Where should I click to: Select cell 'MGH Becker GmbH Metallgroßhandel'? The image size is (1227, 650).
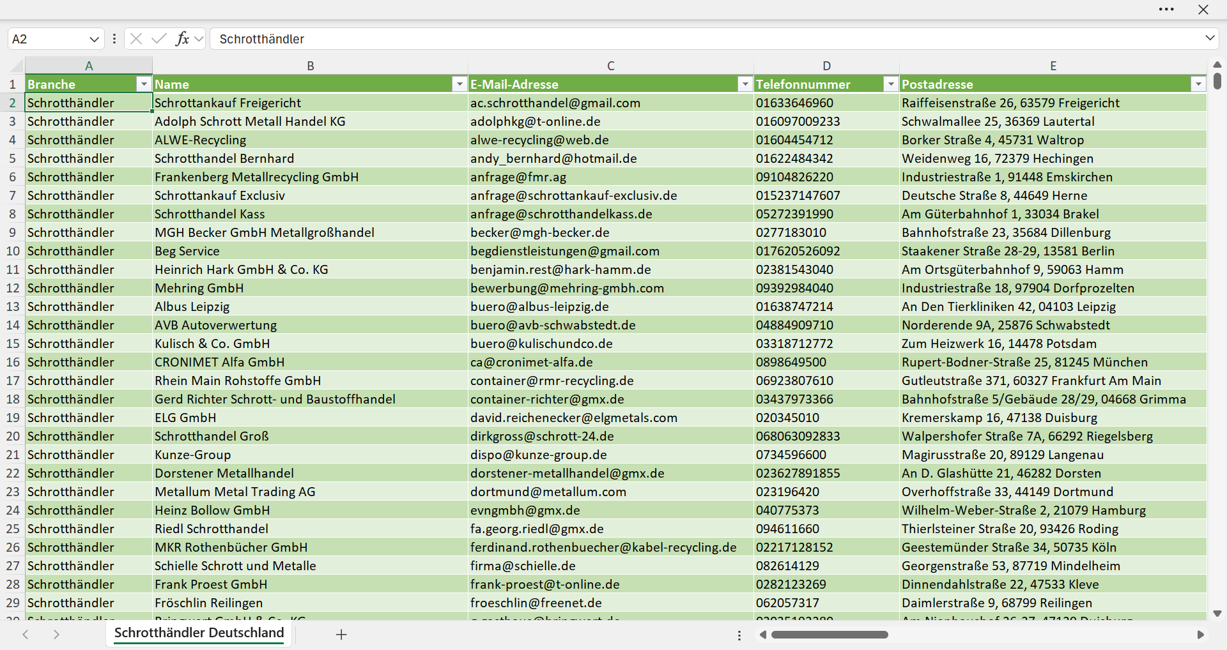pyautogui.click(x=311, y=232)
